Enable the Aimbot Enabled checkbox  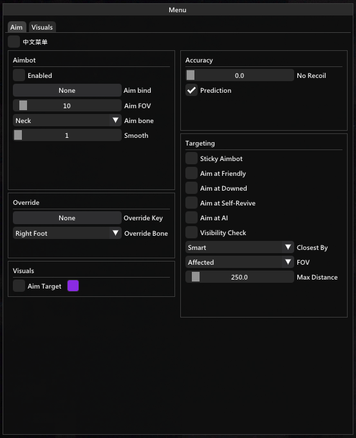19,75
